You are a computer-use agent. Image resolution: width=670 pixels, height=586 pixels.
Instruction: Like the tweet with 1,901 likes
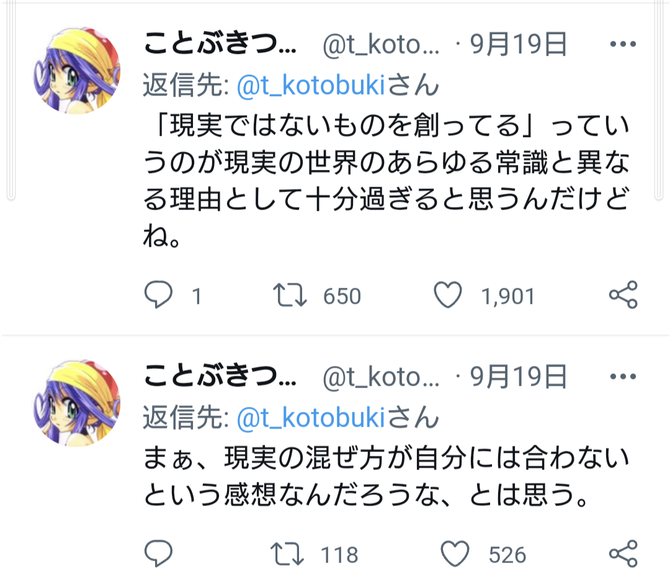pyautogui.click(x=448, y=295)
